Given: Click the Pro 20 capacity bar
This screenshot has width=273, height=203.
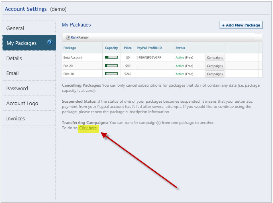Looking at the screenshot, I should pyautogui.click(x=111, y=66).
